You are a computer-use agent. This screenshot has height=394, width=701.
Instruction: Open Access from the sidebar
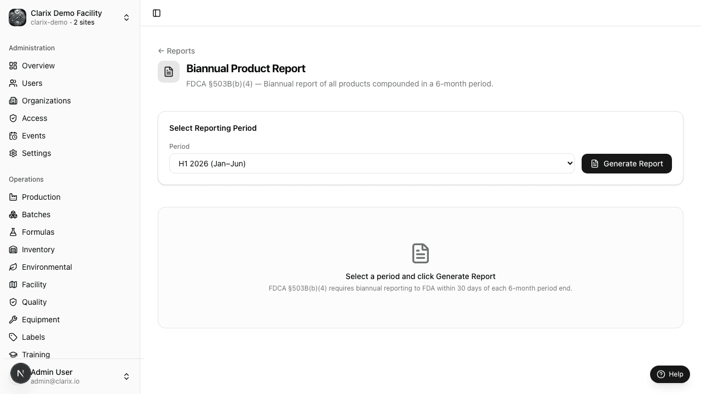point(70,118)
